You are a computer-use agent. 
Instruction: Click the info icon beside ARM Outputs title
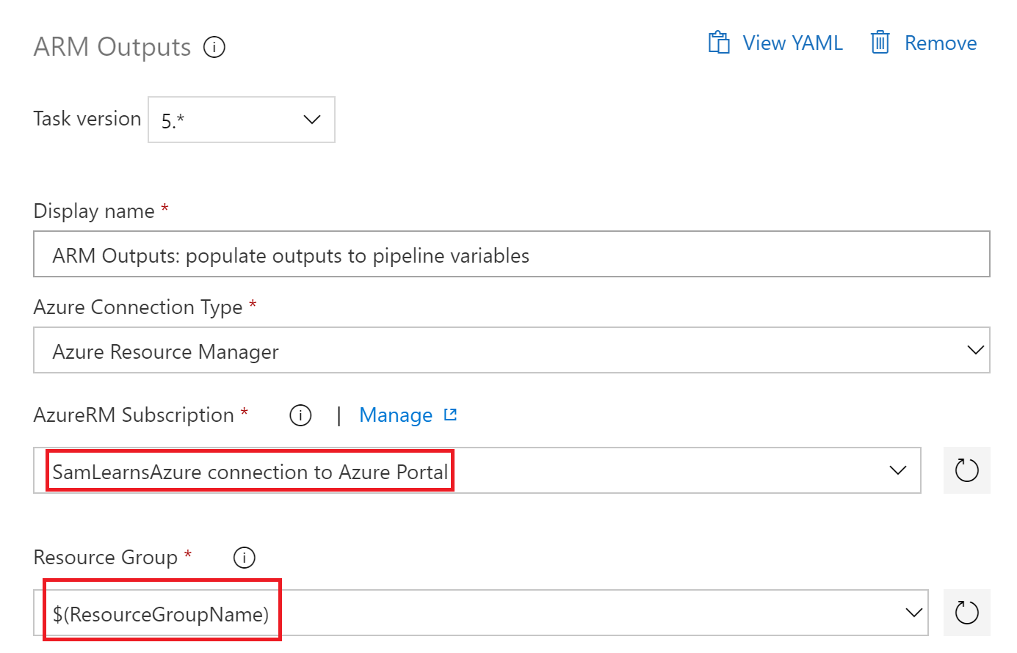coord(214,48)
